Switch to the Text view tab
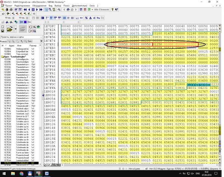Viewport: 224px width, 177px height. point(47,165)
